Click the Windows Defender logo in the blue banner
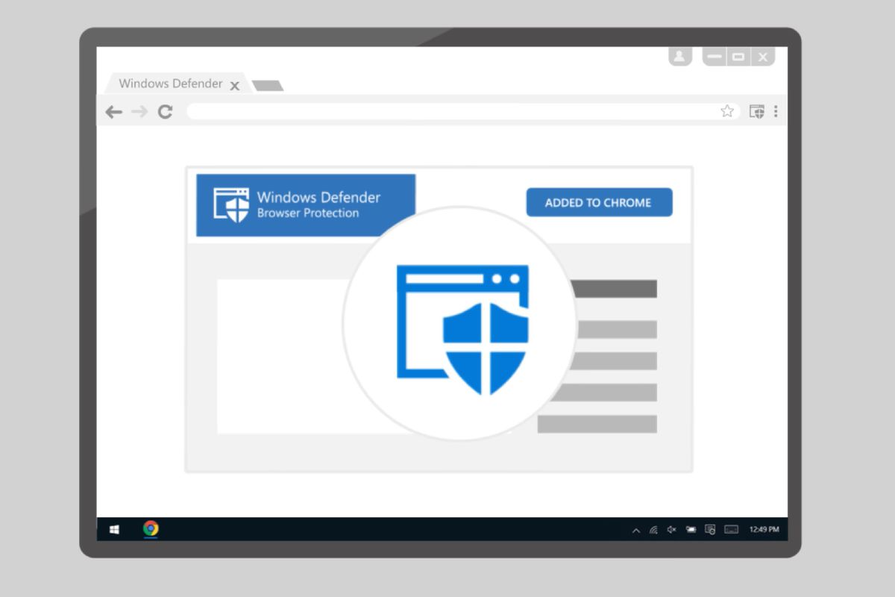This screenshot has width=895, height=597. [231, 204]
